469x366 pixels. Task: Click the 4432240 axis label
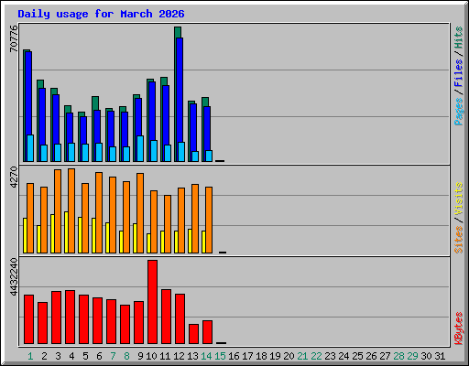(14, 277)
